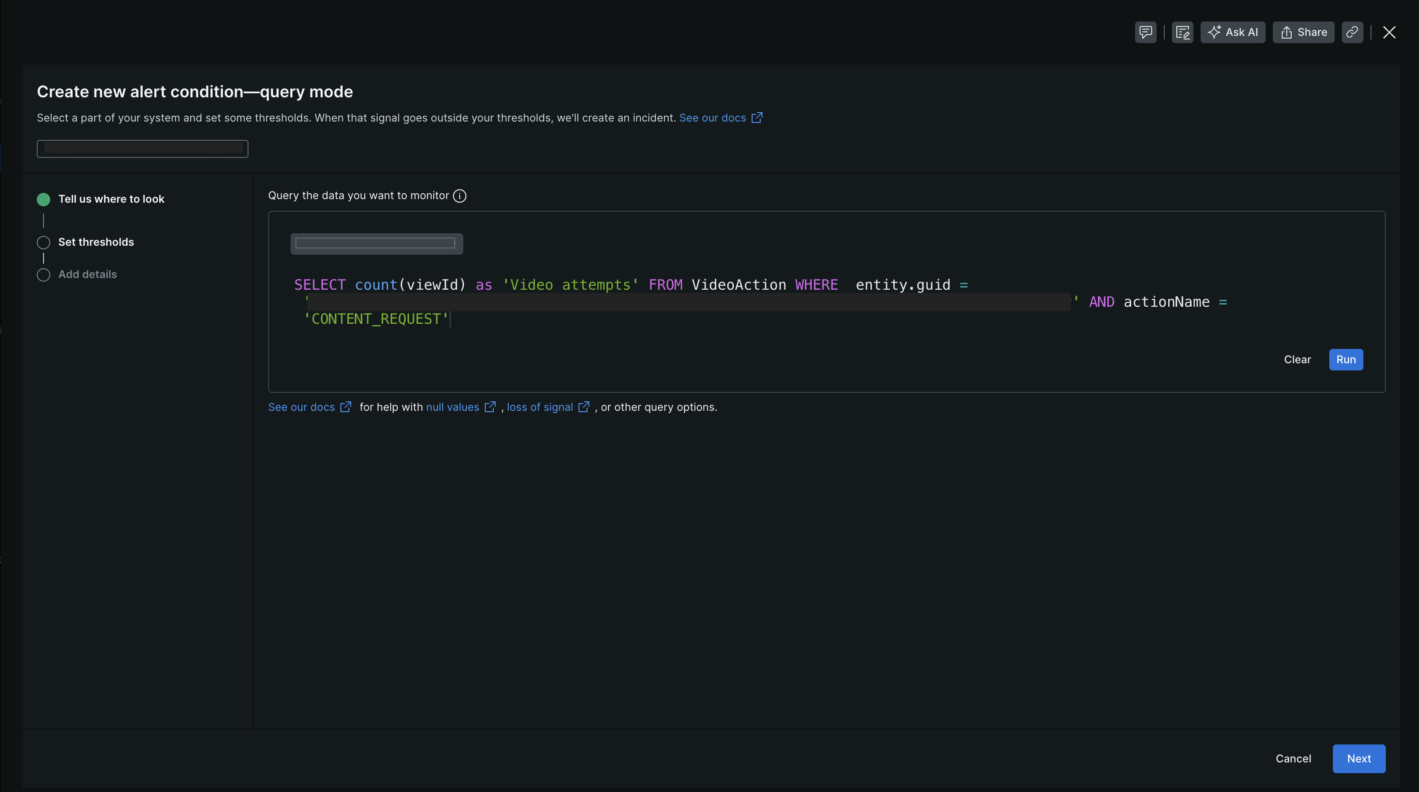Image resolution: width=1419 pixels, height=792 pixels.
Task: Click the Share button in toolbar
Action: (1303, 32)
